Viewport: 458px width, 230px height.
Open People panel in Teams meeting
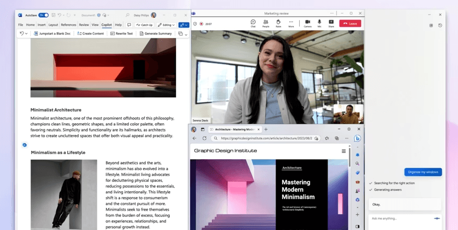[x=266, y=24]
